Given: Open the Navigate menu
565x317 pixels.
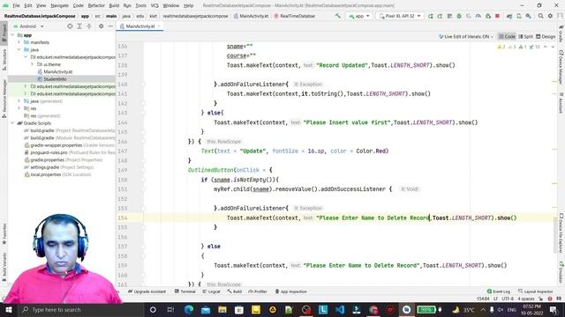Looking at the screenshot, I should point(59,5).
